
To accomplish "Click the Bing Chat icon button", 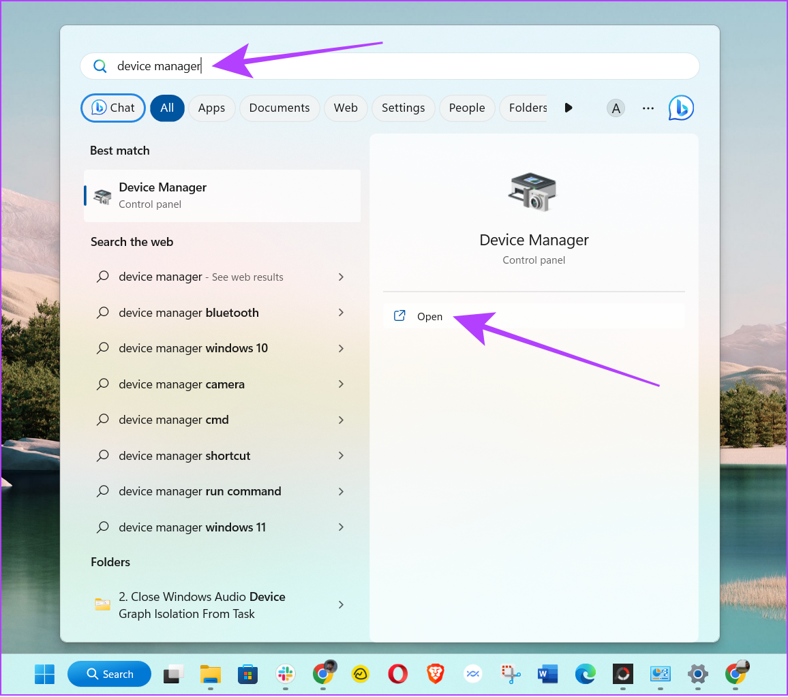I will tap(113, 108).
